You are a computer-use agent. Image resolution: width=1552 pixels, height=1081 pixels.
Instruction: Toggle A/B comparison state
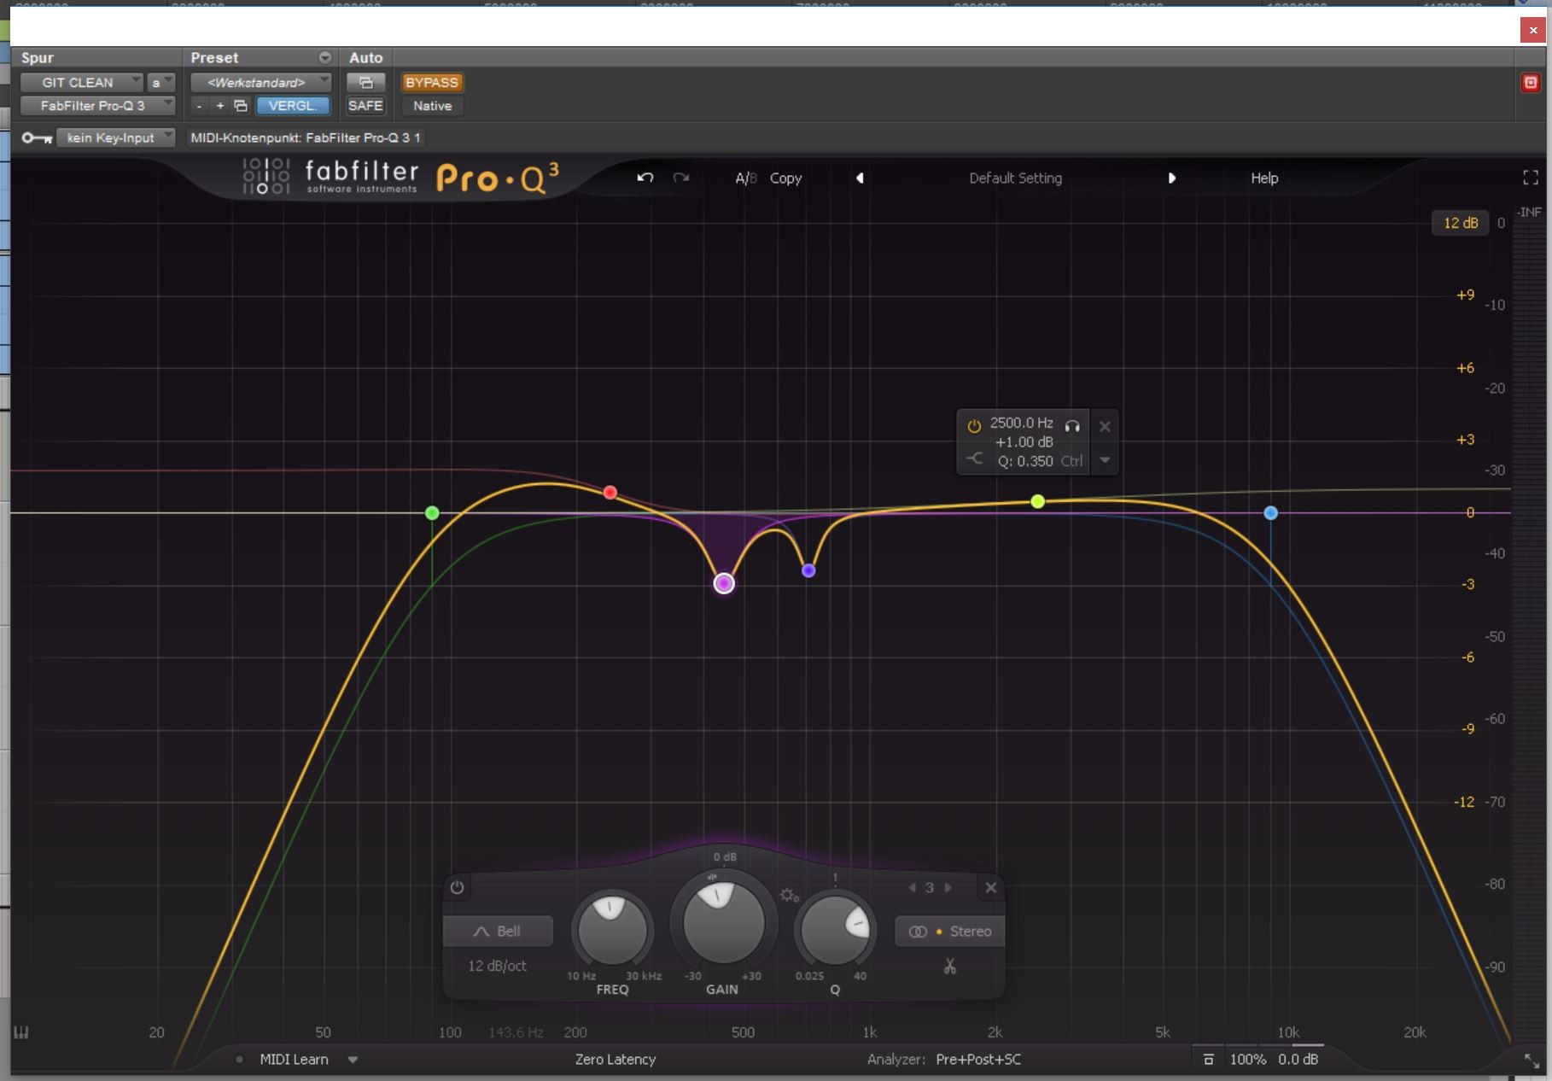tap(745, 178)
